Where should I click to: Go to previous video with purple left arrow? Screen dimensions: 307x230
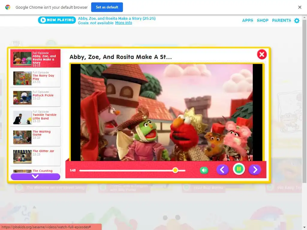coord(222,170)
